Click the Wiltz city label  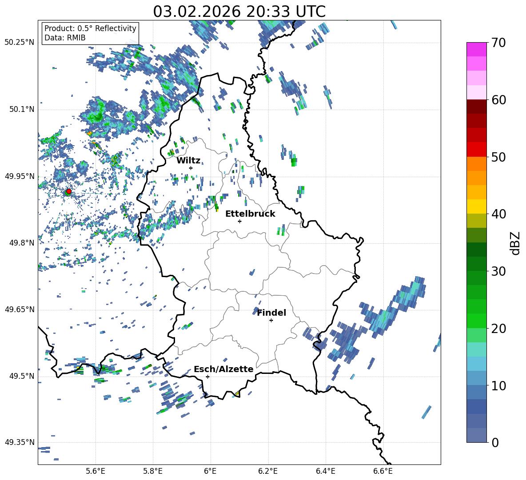click(x=188, y=161)
